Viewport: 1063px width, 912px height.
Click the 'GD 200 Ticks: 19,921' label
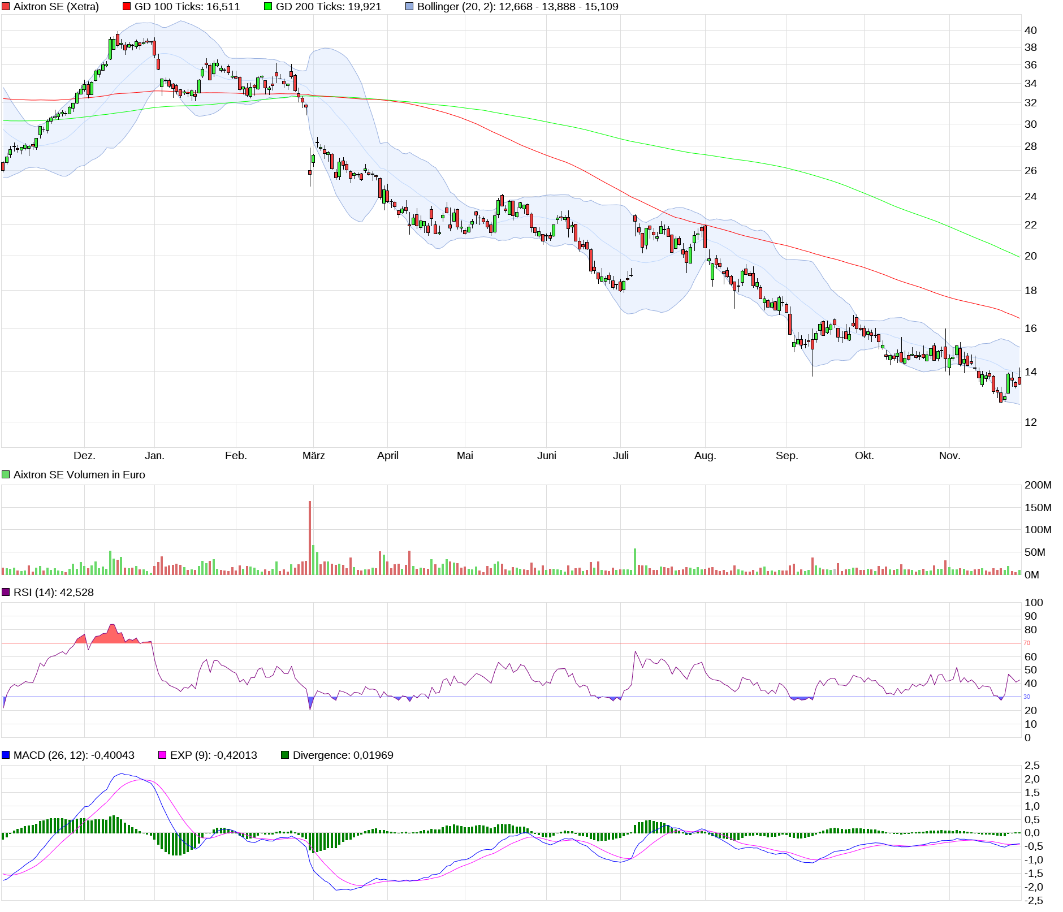pos(329,7)
